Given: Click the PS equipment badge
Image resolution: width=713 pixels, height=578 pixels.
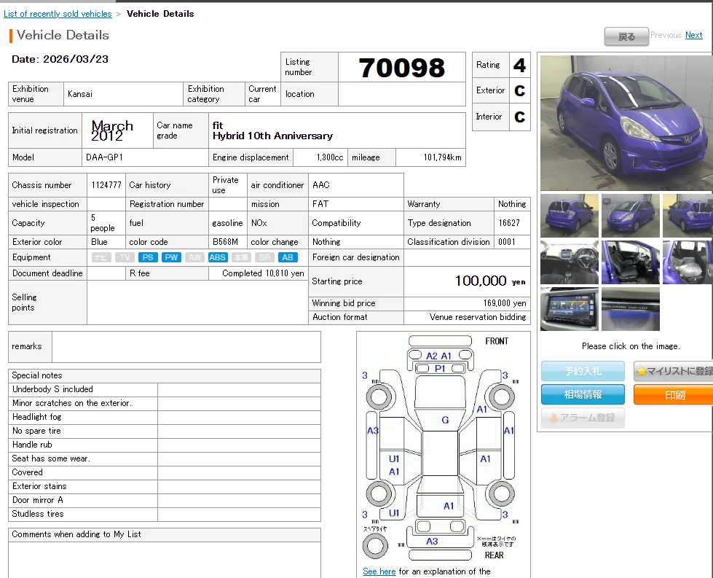Looking at the screenshot, I should pyautogui.click(x=148, y=257).
